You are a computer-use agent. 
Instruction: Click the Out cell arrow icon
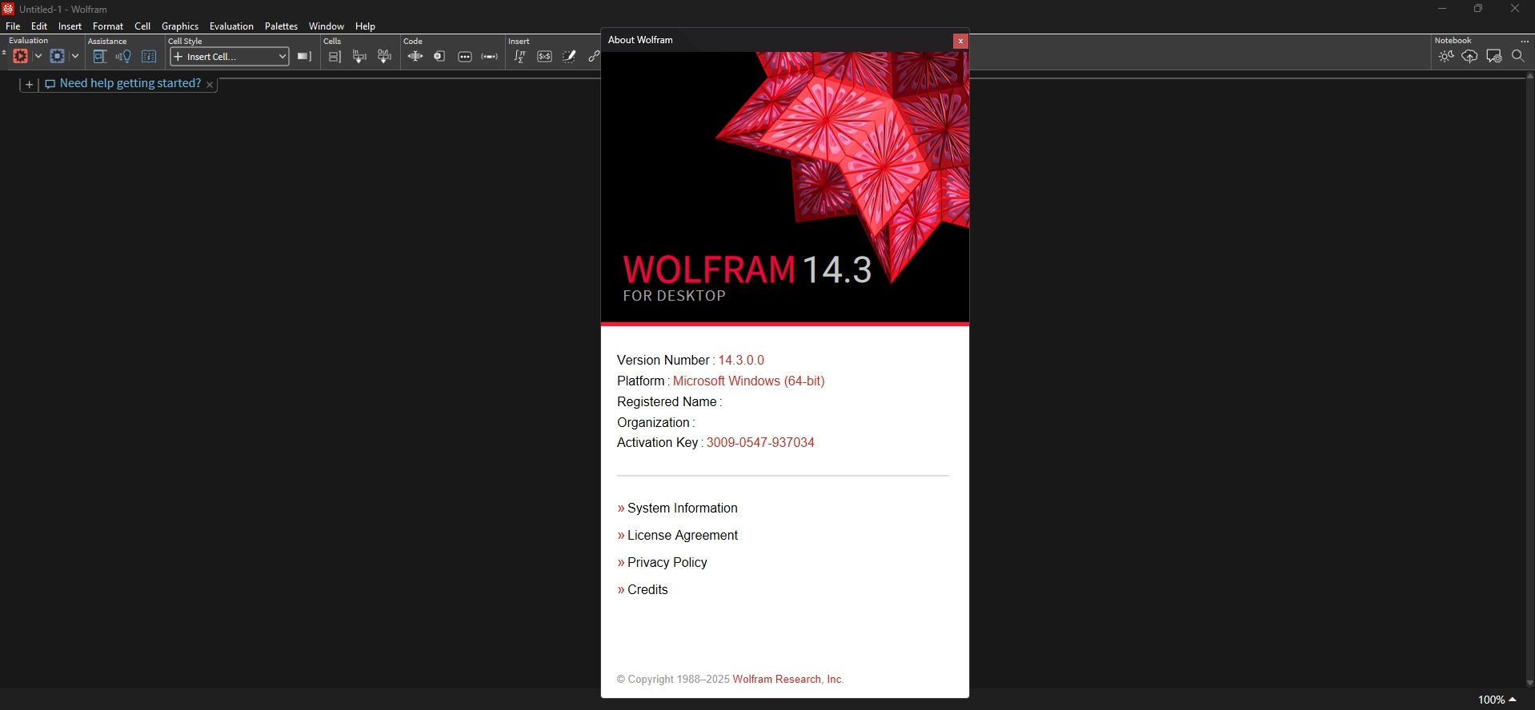pos(385,57)
